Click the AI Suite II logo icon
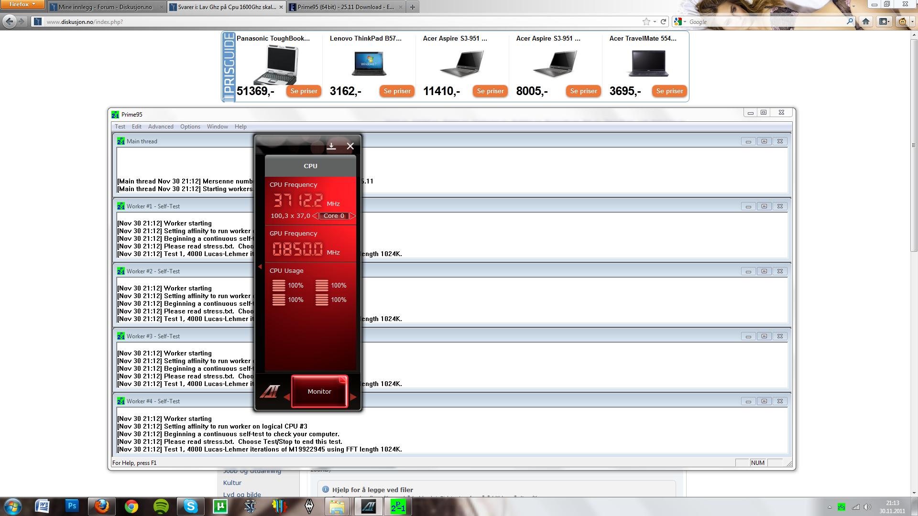The height and width of the screenshot is (516, 918). tap(269, 392)
